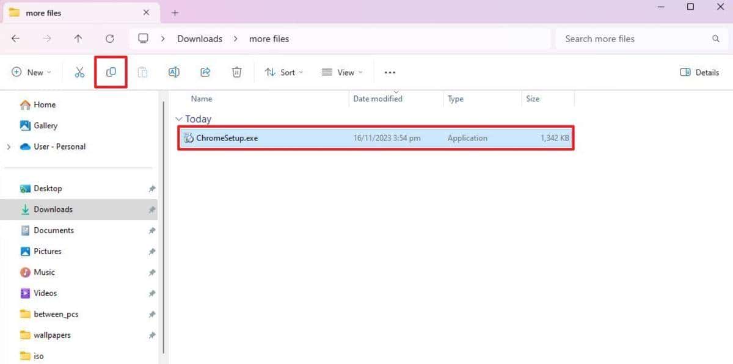The image size is (733, 364).
Task: Open the View layout dropdown
Action: [x=341, y=72]
